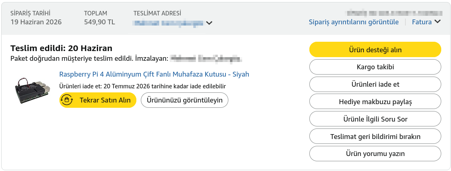The height and width of the screenshot is (171, 451).
Task: Click the Ürün desteği alın button
Action: [375, 49]
